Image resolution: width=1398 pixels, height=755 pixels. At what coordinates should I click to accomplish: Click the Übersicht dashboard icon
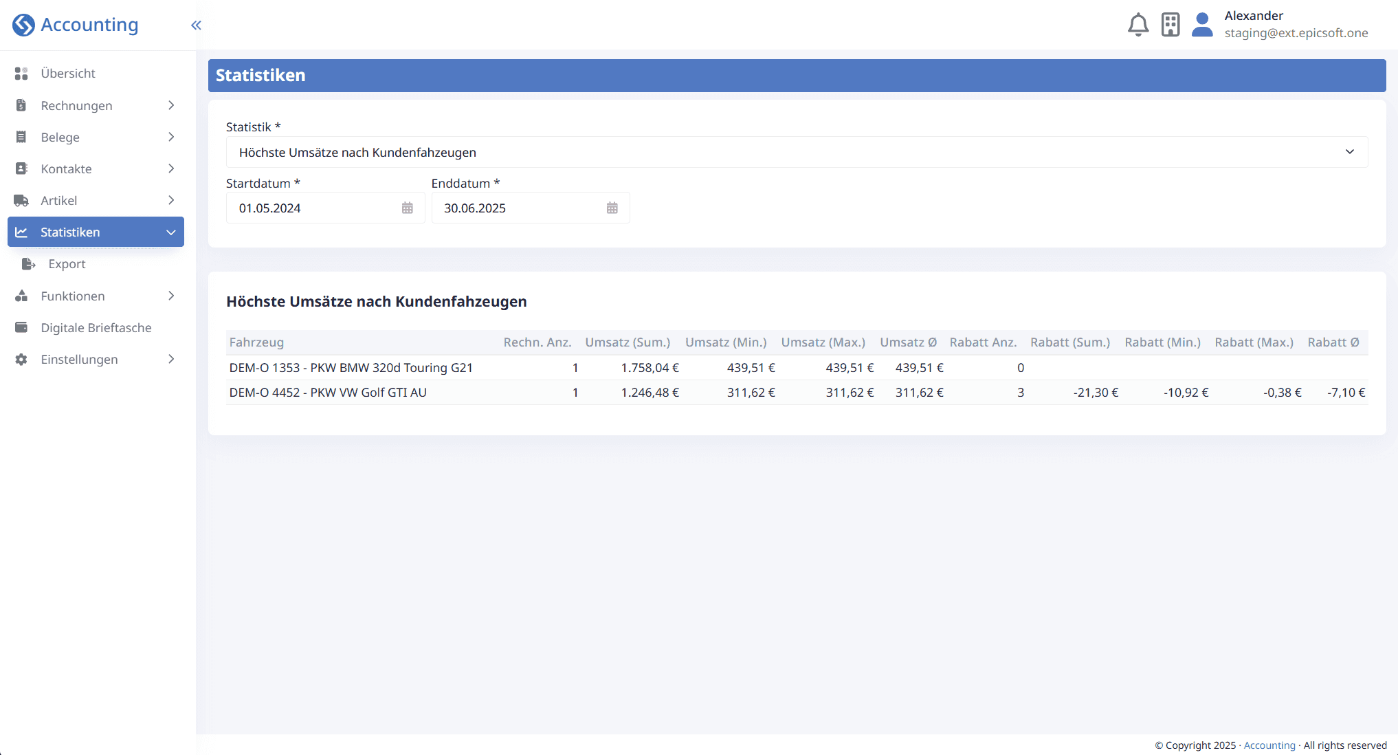21,74
